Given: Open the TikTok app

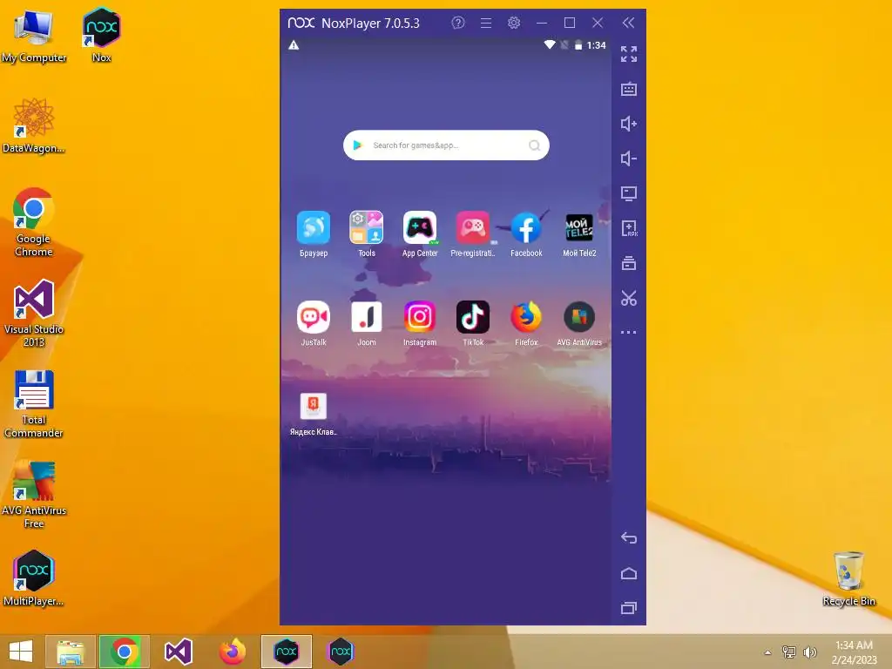Looking at the screenshot, I should 473,317.
